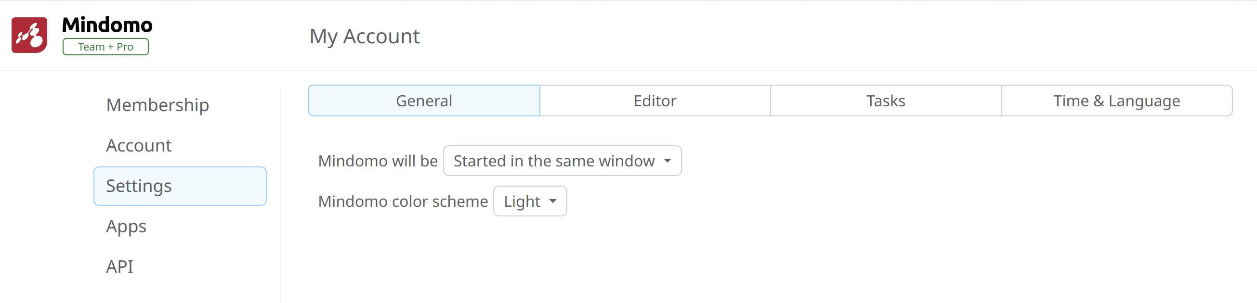Click the My Account page heading
Viewport: 1257px width, 303px height.
pyautogui.click(x=365, y=36)
